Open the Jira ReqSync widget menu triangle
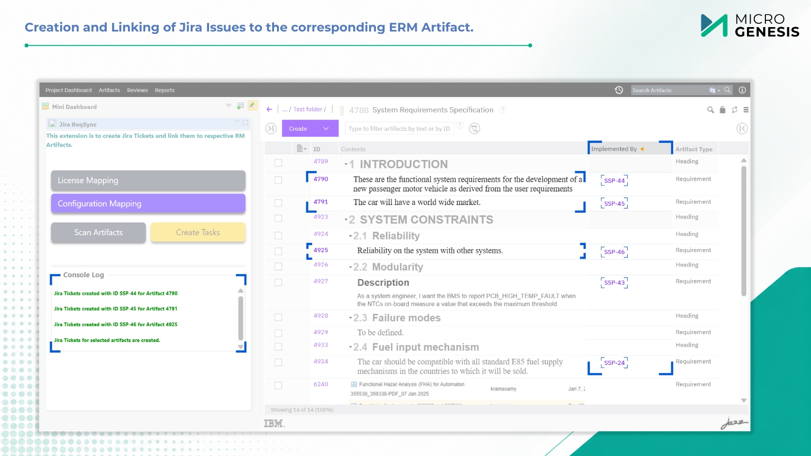 click(x=237, y=122)
